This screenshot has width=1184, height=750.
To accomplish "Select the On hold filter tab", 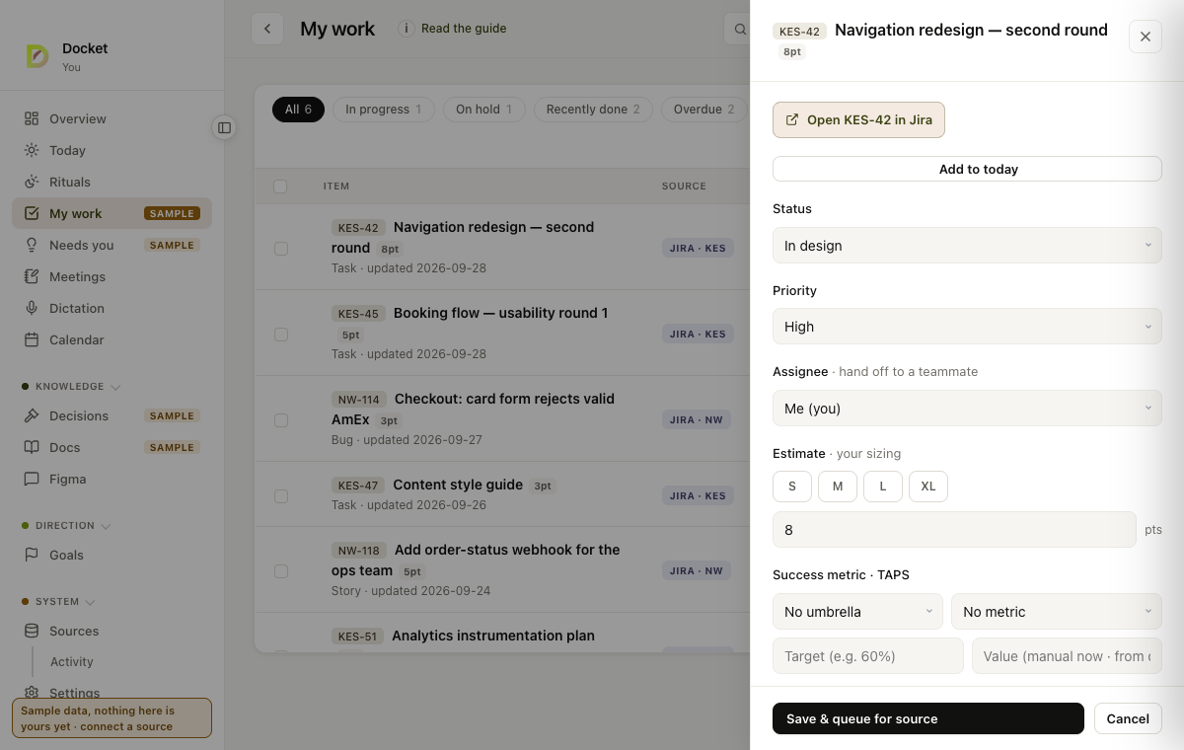I will pyautogui.click(x=483, y=110).
